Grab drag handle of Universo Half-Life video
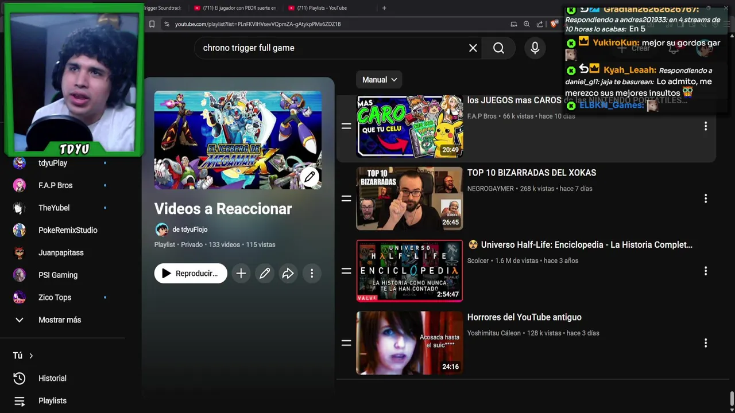Viewport: 735px width, 413px height. point(346,271)
